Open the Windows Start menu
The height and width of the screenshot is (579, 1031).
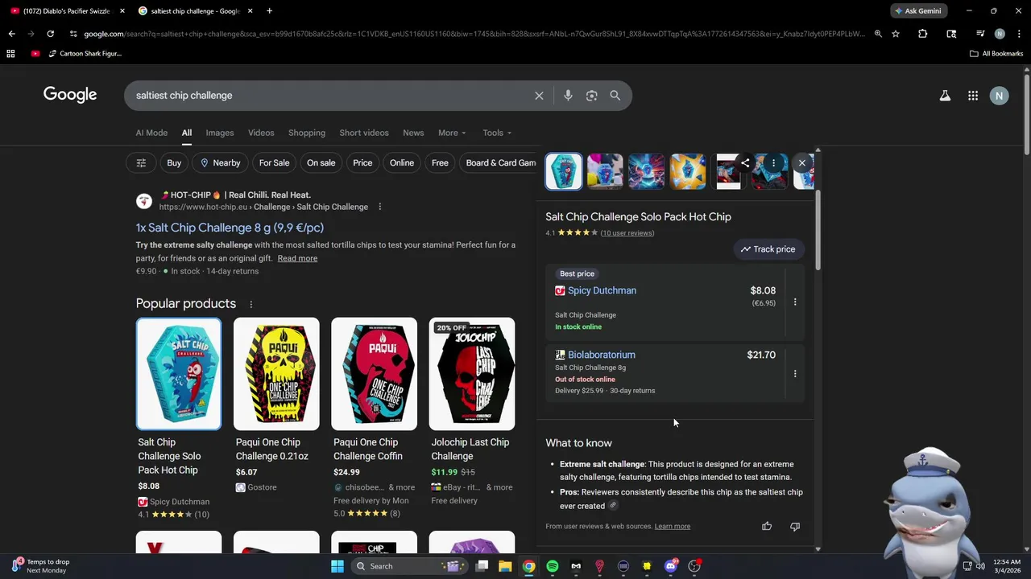337,567
